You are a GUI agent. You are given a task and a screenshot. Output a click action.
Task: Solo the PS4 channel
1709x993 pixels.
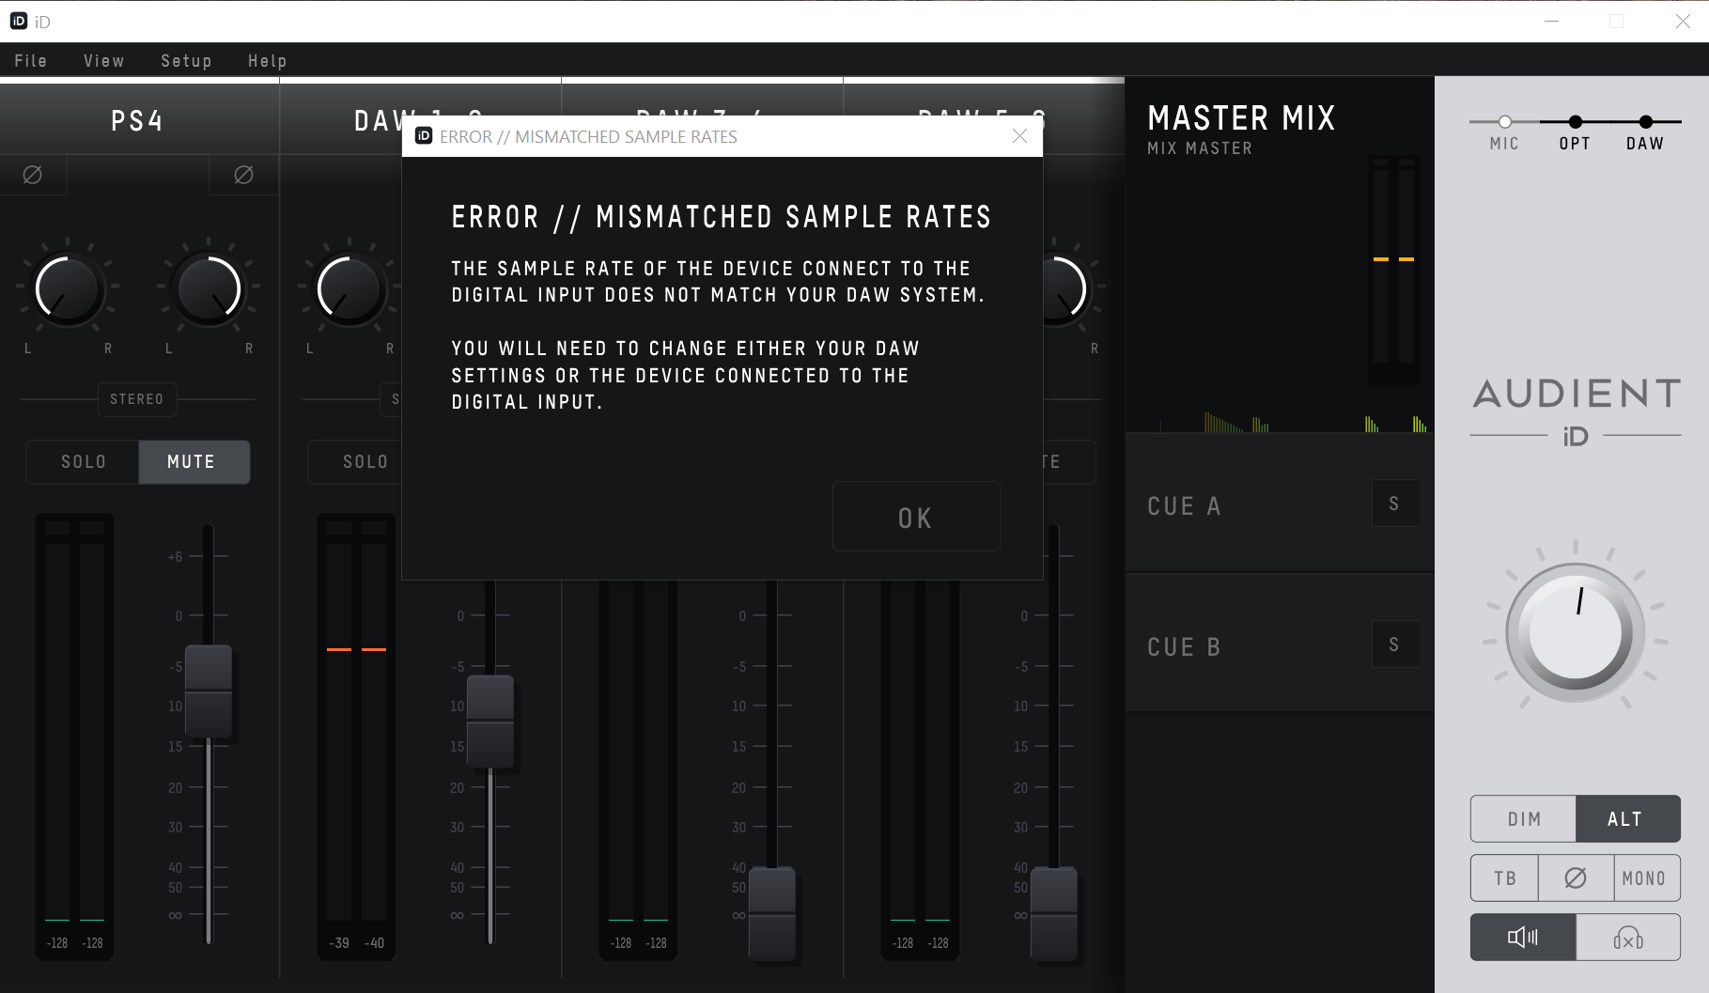pos(83,462)
